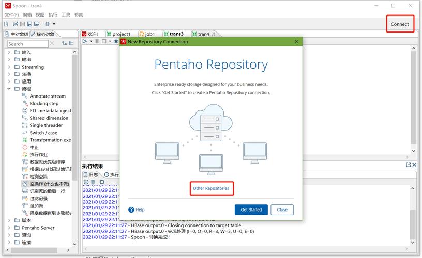The height and width of the screenshot is (258, 422).
Task: Close the execution results panel with X icon
Action: [414, 165]
